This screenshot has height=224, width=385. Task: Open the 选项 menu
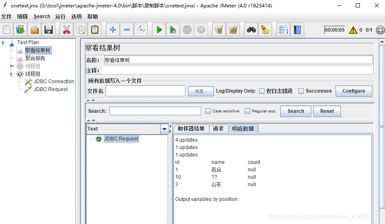(x=76, y=16)
